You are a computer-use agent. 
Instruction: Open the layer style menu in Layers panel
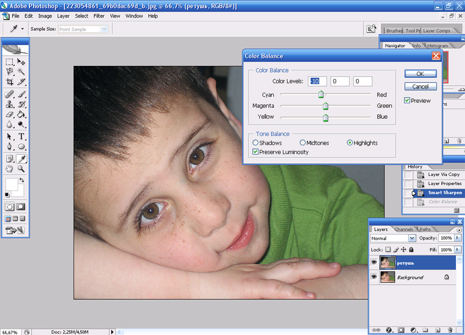[x=389, y=330]
